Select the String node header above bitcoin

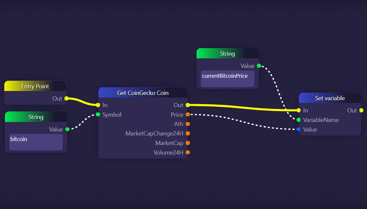coord(36,117)
